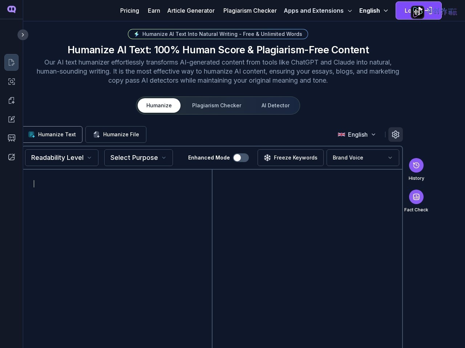Open Brand Voice dropdown
Viewport: 465px width, 348px height.
[363, 158]
